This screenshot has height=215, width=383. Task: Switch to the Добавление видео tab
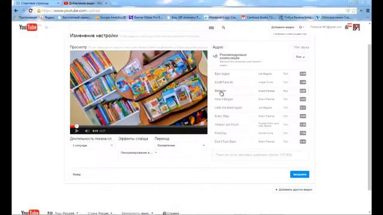(x=84, y=3)
